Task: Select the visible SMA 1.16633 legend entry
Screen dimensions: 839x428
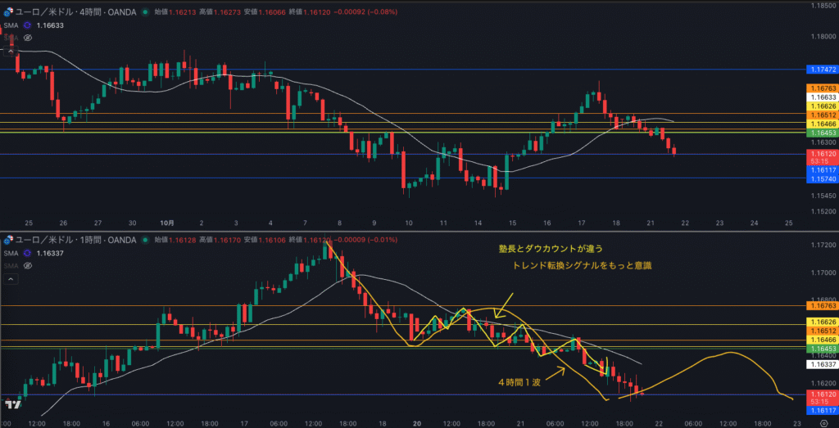Action: click(x=51, y=25)
